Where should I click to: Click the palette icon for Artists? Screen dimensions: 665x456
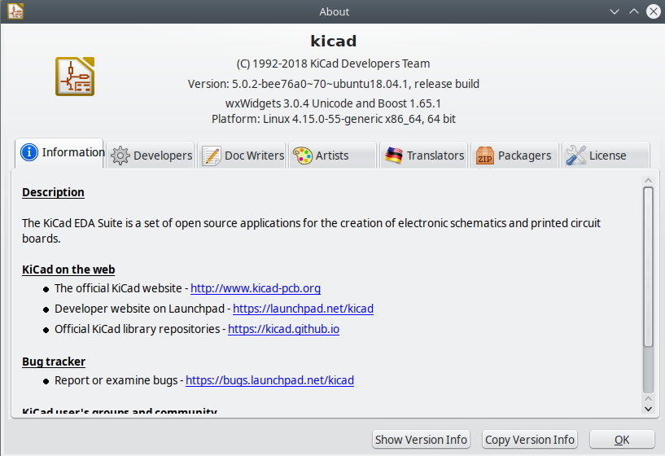tap(303, 156)
